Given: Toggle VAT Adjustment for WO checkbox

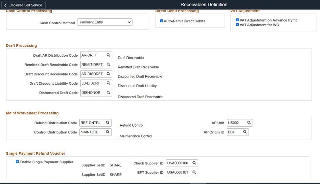Looking at the screenshot, I should click(237, 25).
